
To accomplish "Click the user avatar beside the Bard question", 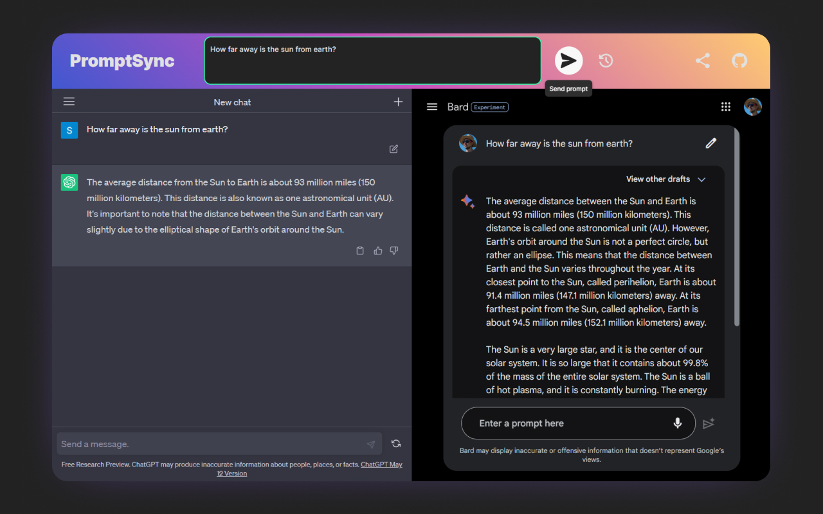I will pyautogui.click(x=468, y=143).
